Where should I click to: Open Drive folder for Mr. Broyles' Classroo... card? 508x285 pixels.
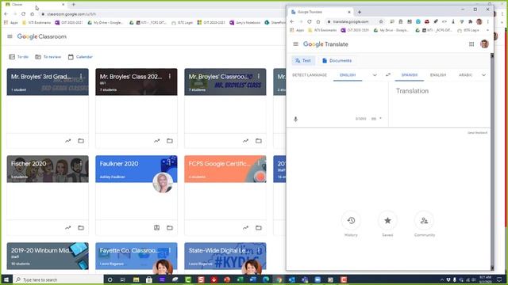(259, 141)
